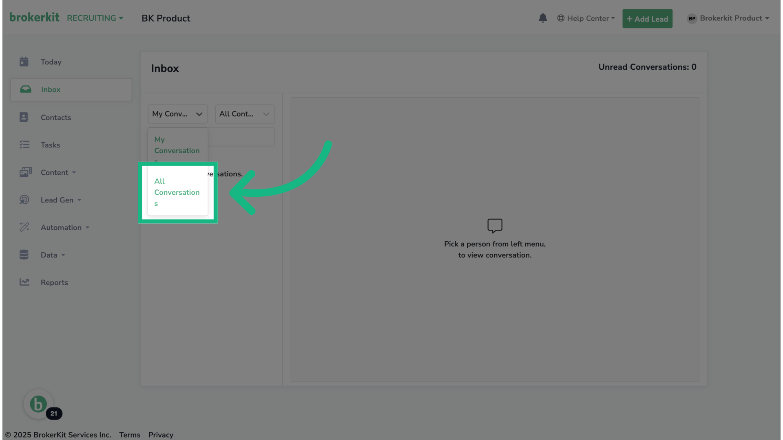Viewport: 783px width, 440px height.
Task: Expand the Data sidebar section
Action: click(x=53, y=255)
